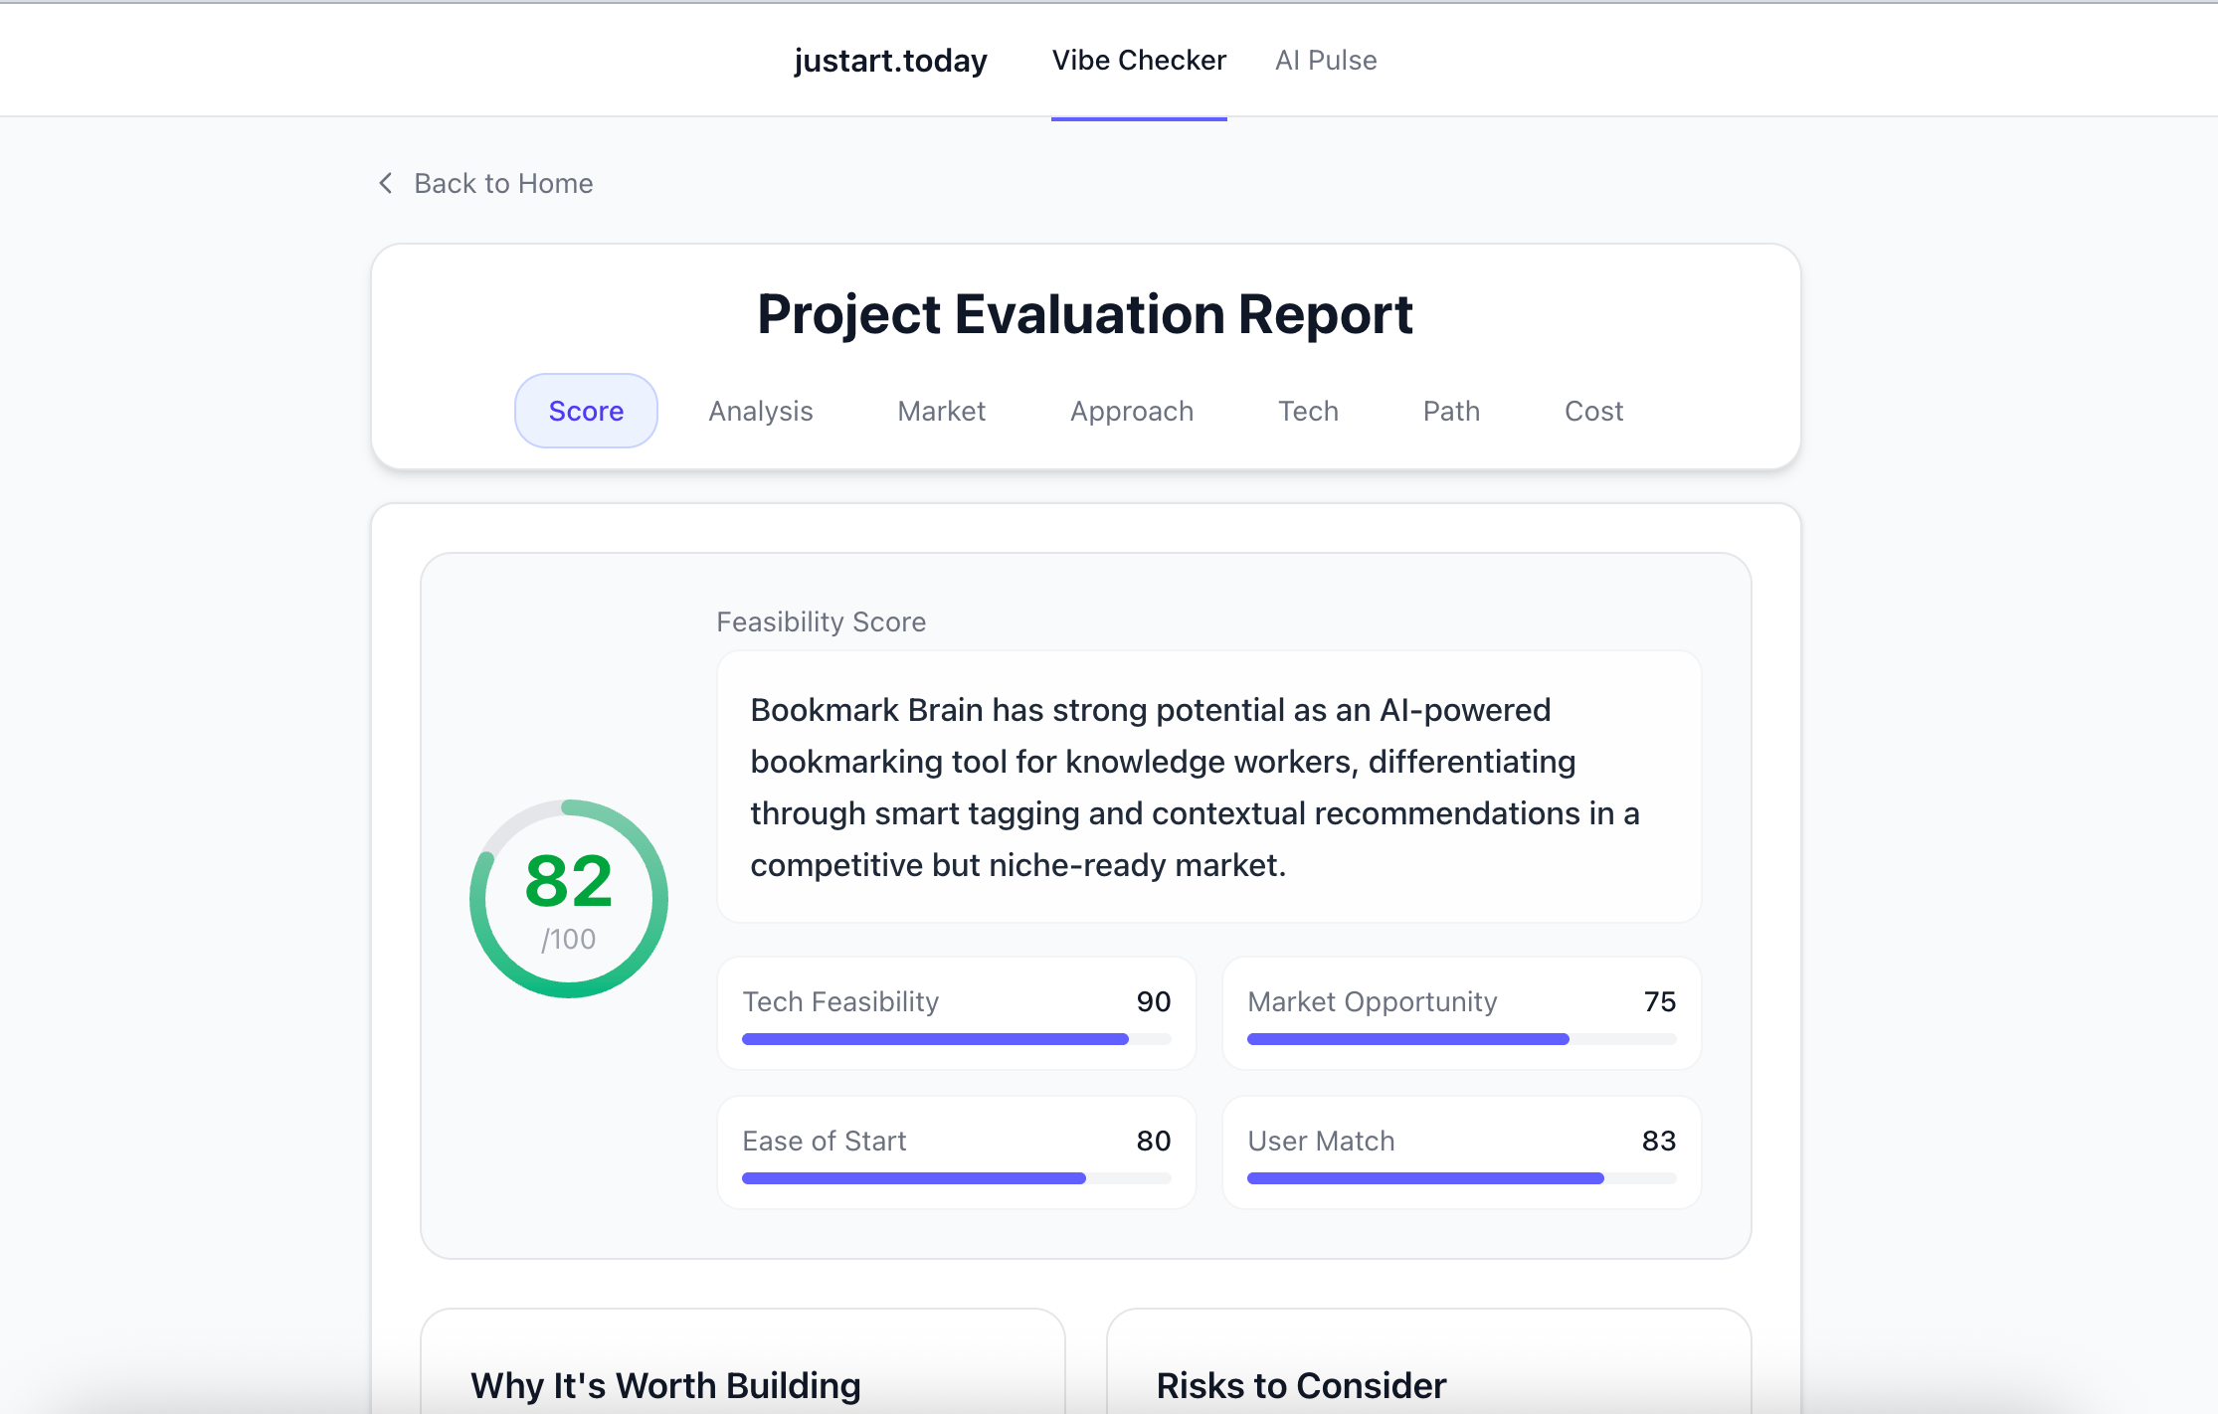View the Cost tab
Image resolution: width=2218 pixels, height=1414 pixels.
coord(1593,411)
